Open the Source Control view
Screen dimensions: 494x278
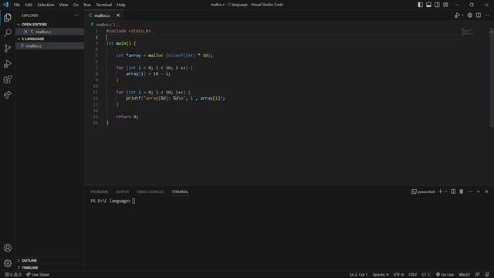pos(8,48)
